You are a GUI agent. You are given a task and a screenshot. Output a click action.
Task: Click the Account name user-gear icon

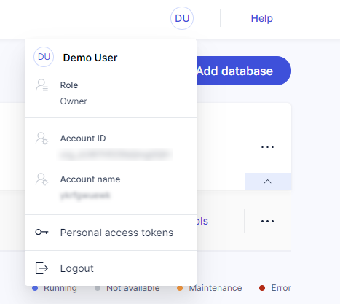click(41, 179)
